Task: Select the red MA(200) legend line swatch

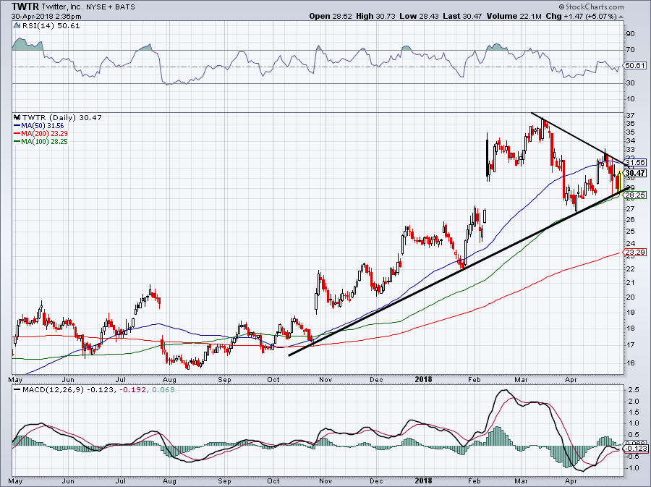Action: pos(17,134)
